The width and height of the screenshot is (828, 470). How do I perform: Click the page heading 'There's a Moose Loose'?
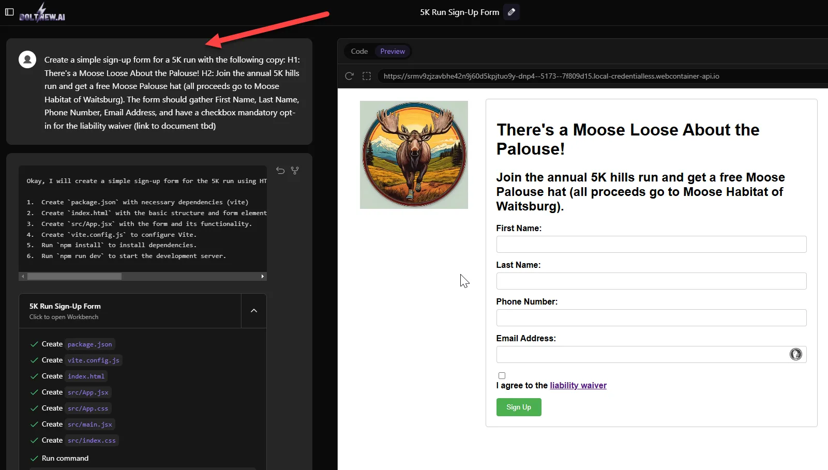628,139
